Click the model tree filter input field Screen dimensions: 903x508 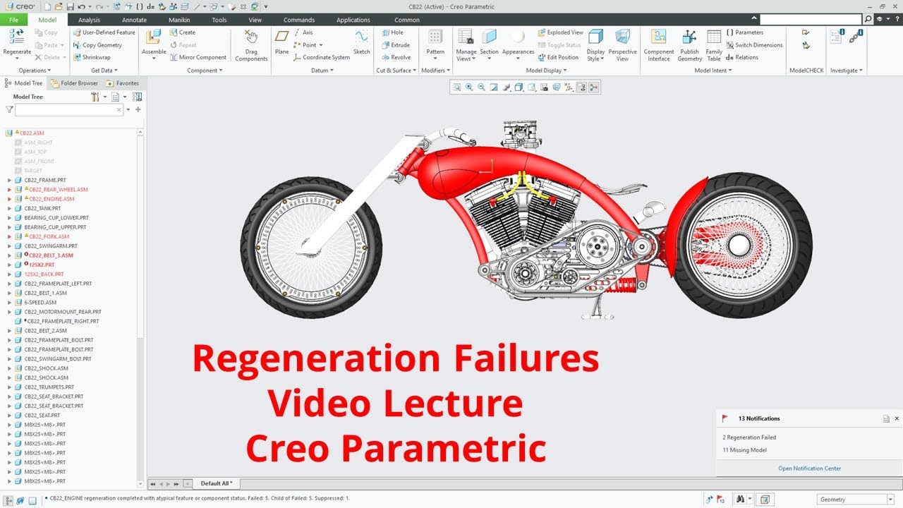69,110
